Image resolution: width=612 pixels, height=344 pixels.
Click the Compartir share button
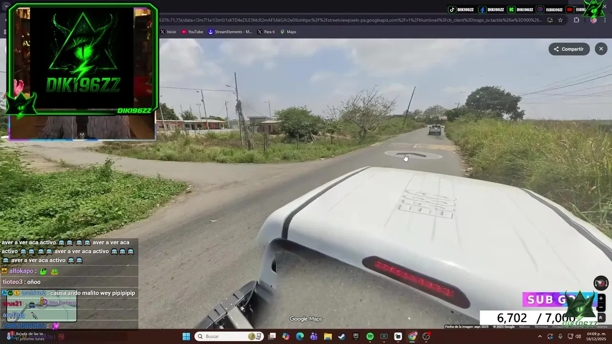coord(569,49)
